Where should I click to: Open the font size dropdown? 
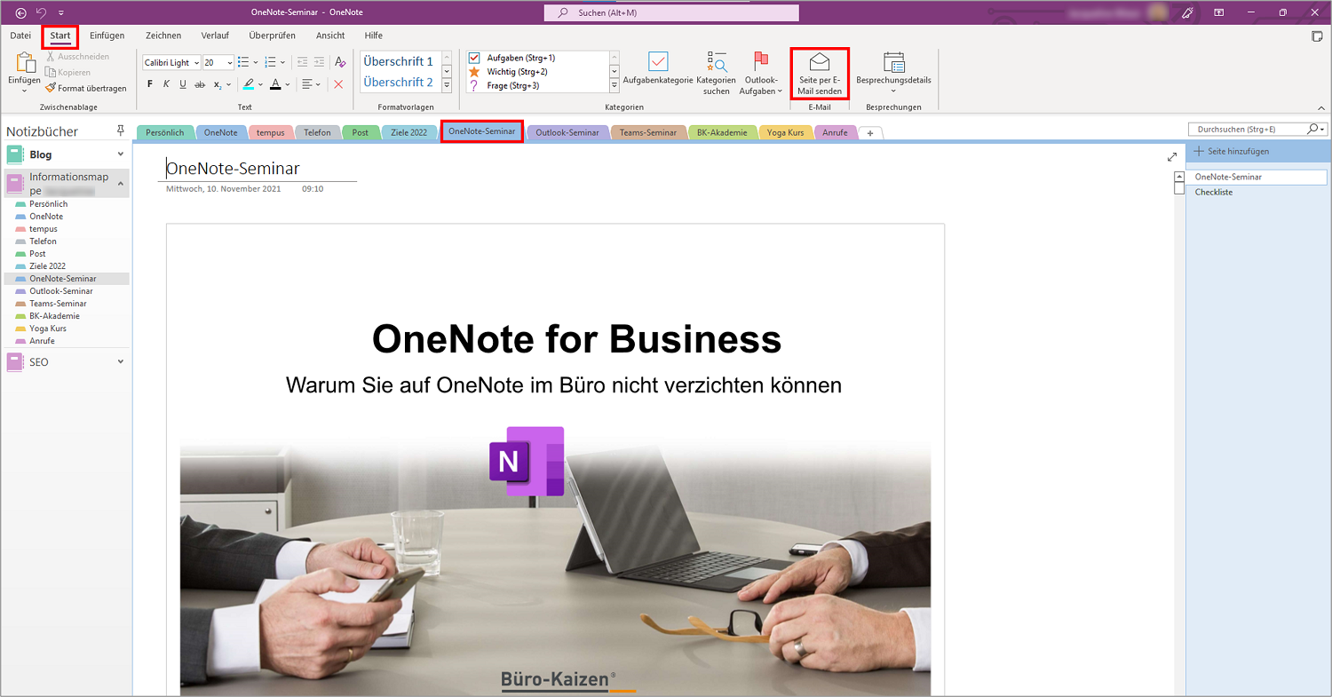(230, 62)
